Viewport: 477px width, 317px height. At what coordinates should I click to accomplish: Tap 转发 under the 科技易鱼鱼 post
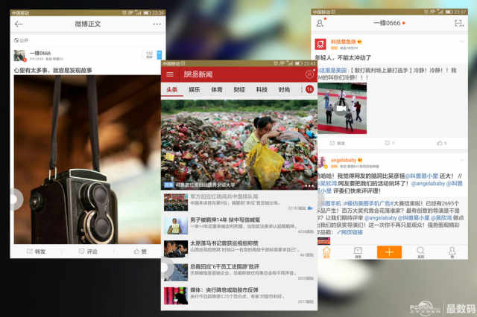click(x=338, y=143)
